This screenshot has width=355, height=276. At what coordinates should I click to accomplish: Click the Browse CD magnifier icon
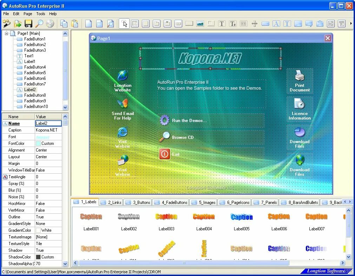pos(165,137)
